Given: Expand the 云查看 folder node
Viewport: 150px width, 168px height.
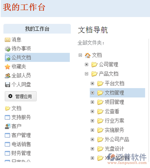Looking at the screenshot, I should point(92,111).
